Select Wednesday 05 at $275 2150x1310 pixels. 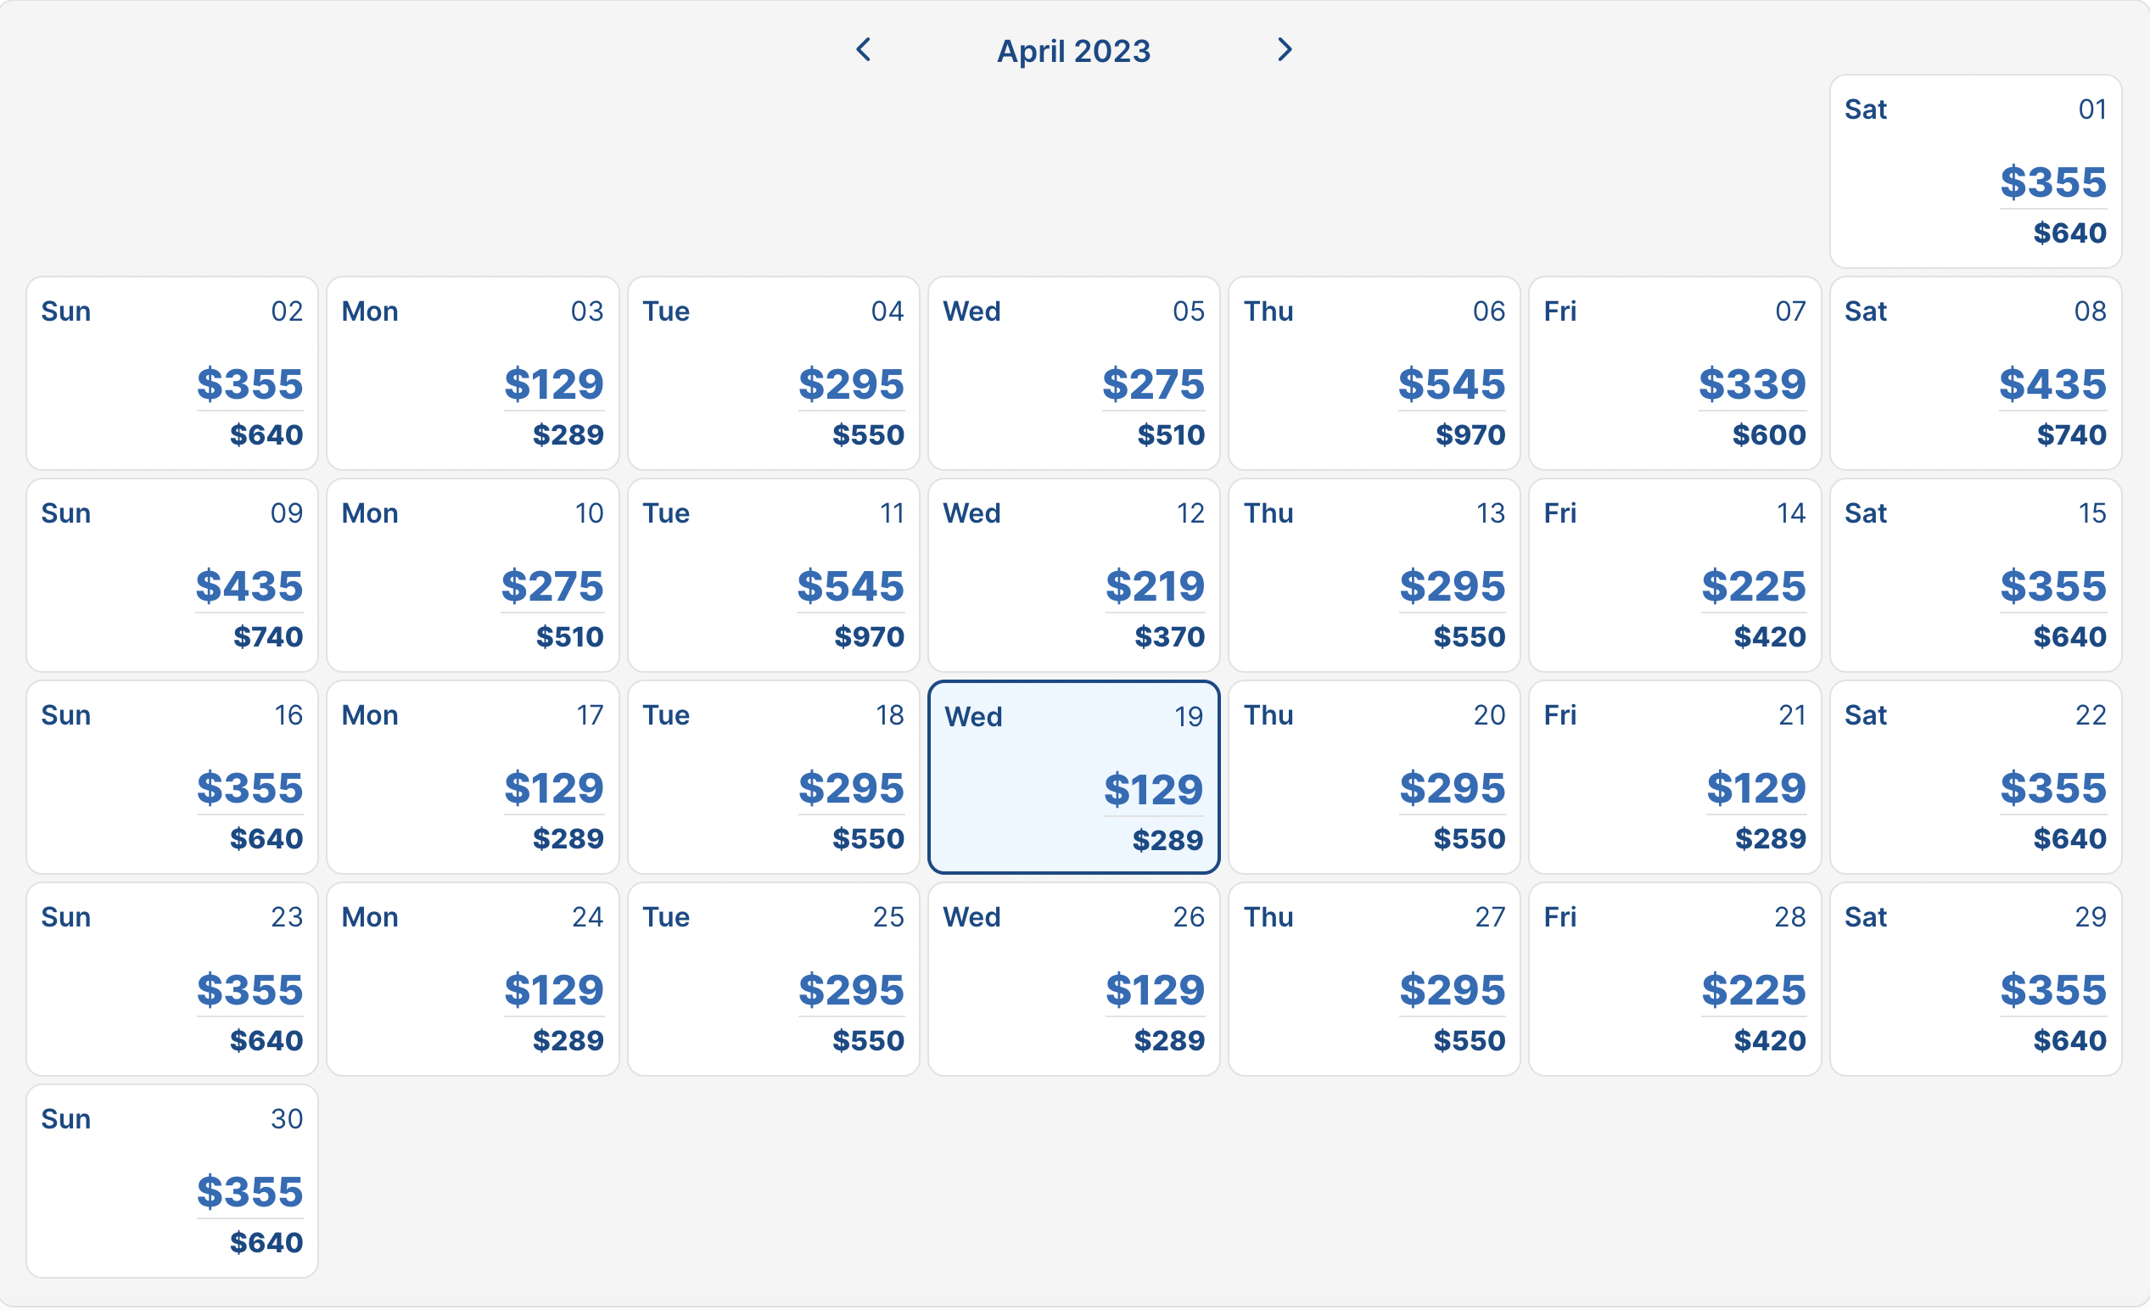(1073, 373)
